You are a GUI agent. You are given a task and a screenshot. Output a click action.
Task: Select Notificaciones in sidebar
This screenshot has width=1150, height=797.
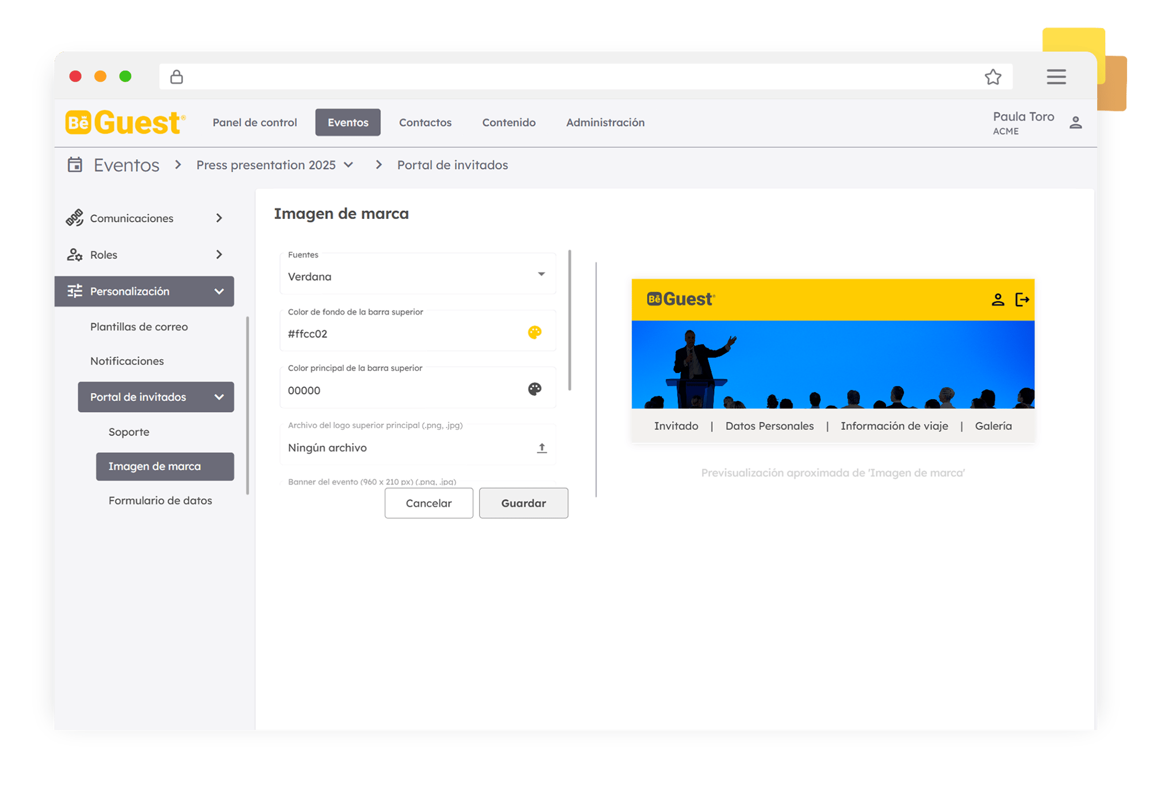pyautogui.click(x=127, y=361)
